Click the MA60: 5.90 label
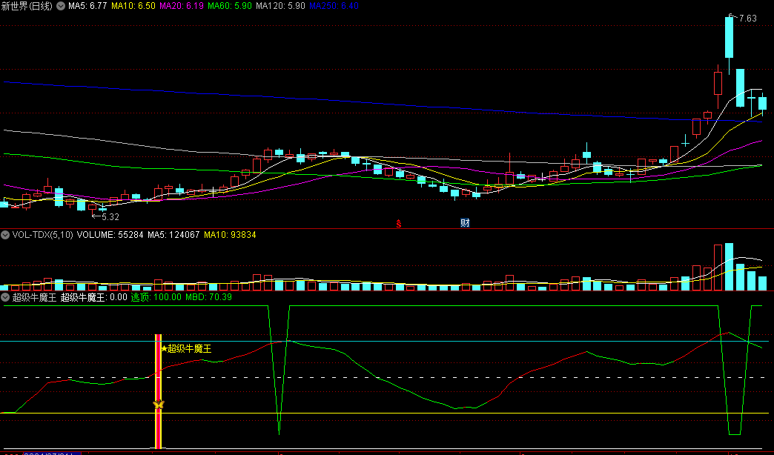Image resolution: width=774 pixels, height=455 pixels. 230,6
